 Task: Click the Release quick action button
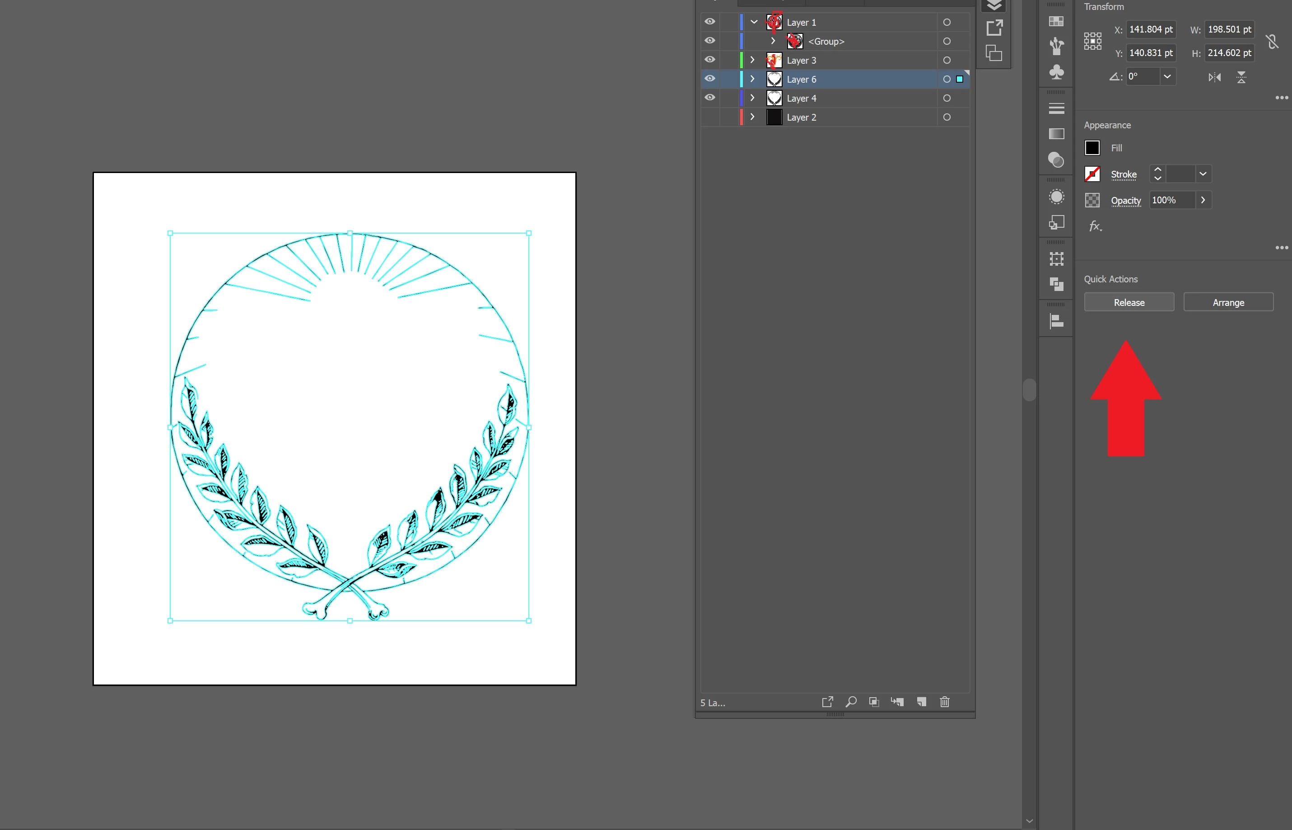[1128, 302]
